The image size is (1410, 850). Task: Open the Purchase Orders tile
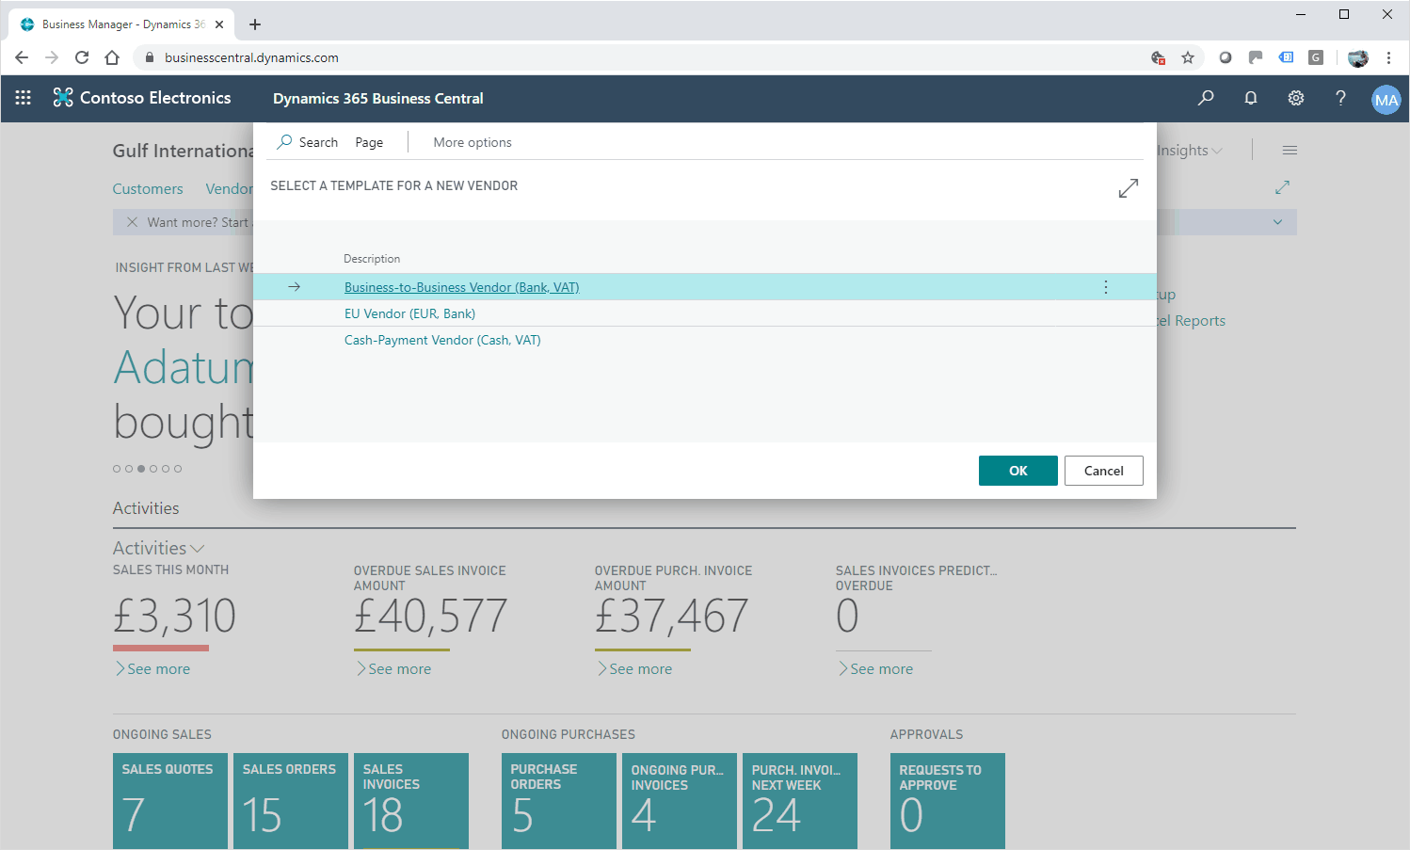559,801
